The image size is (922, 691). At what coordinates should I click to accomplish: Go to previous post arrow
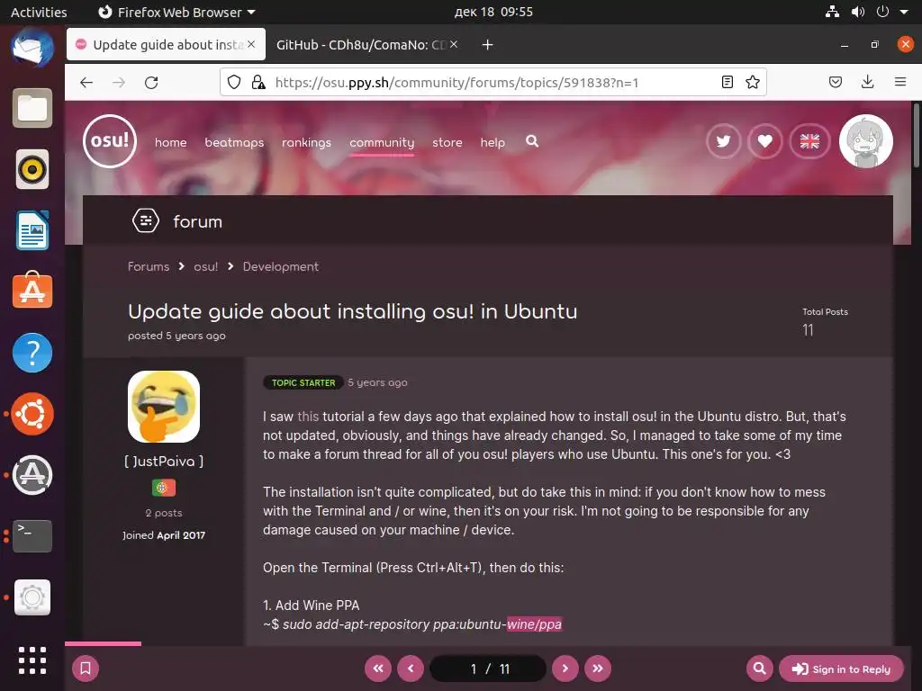point(411,669)
